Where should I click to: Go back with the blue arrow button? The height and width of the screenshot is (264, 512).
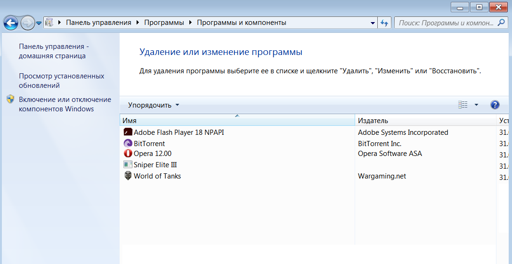pos(11,23)
